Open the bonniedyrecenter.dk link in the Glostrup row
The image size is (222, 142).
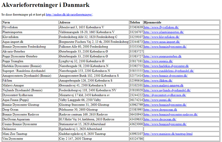tap(165, 105)
